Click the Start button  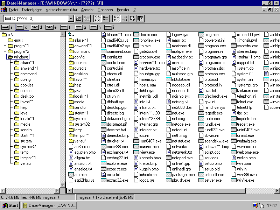10,205
